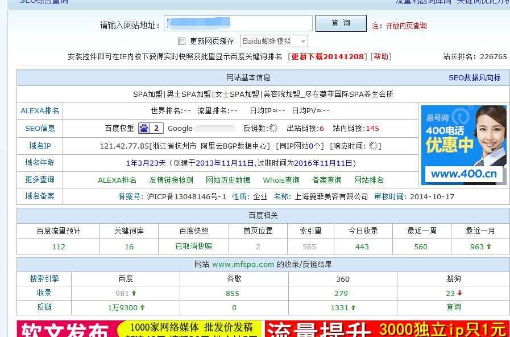Image resolution: width=510 pixels, height=337 pixels.
Task: Click the 关键词库 value 16
Action: point(129,247)
